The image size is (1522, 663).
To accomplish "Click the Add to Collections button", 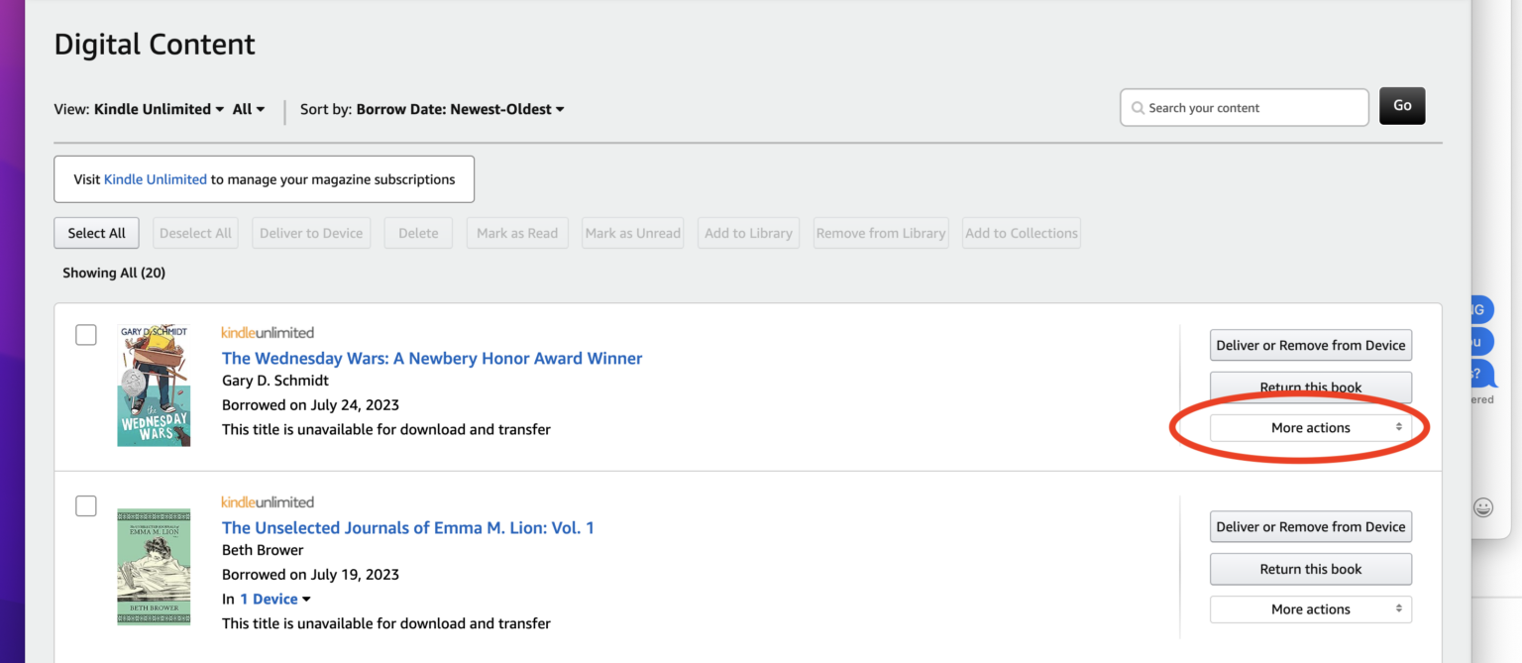I will (x=1022, y=233).
